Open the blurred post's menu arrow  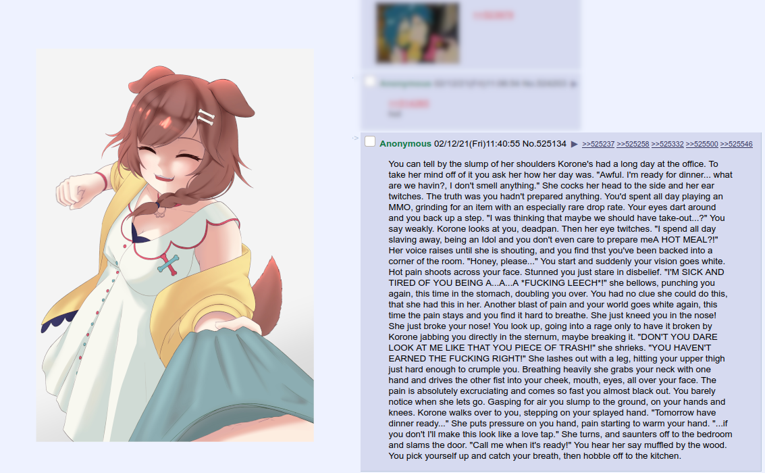click(x=573, y=84)
